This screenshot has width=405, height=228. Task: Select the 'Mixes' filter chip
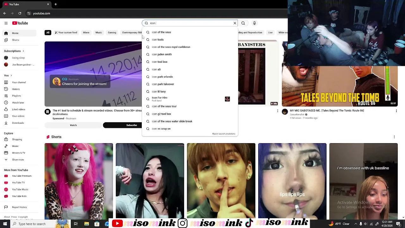(86, 33)
